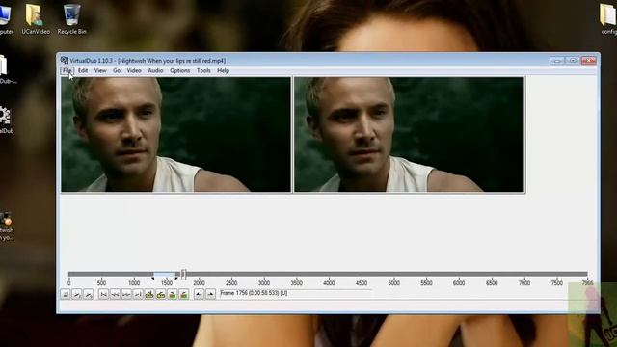Screen dimensions: 617x347
Task: Click the input video preview pane
Action: (x=175, y=135)
